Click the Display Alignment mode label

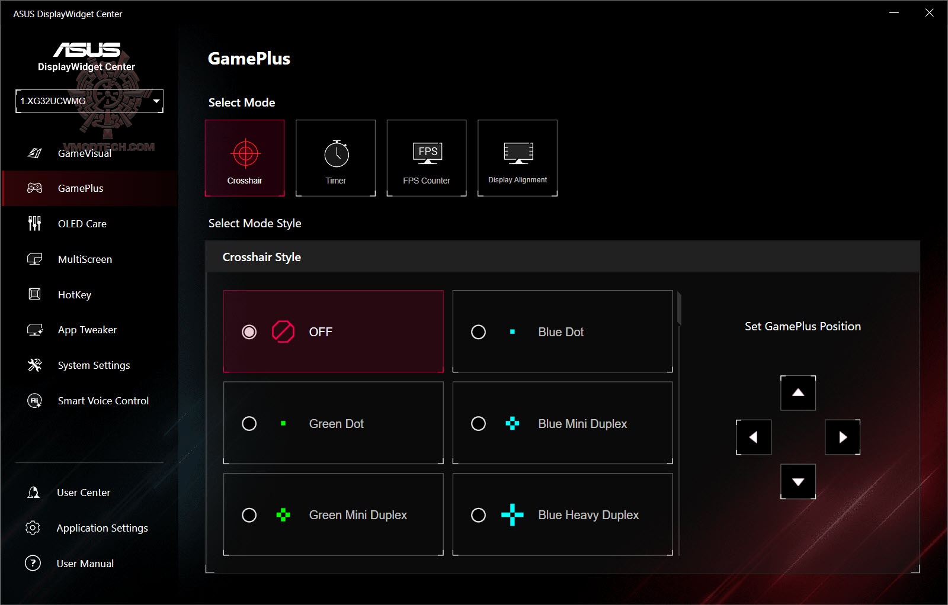[x=518, y=180]
